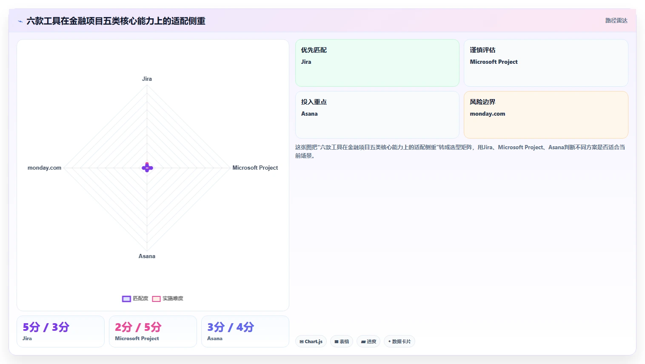Click the Chart.js tag chip
The image size is (645, 364).
[x=311, y=341]
